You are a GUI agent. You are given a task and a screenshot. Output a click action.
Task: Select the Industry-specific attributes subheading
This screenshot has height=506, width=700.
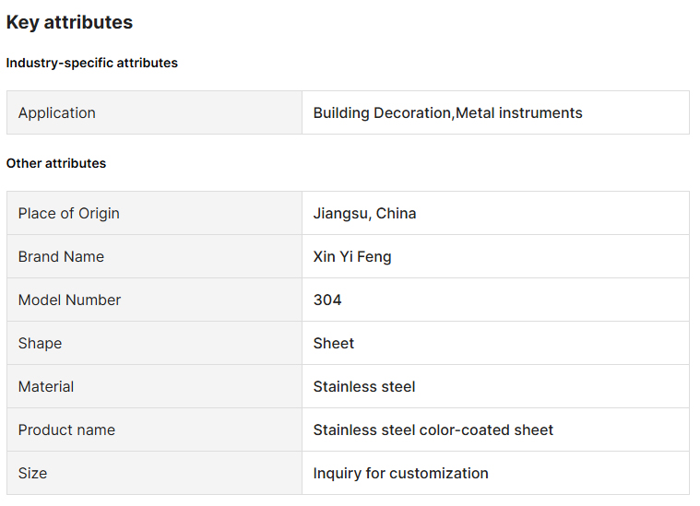coord(92,64)
